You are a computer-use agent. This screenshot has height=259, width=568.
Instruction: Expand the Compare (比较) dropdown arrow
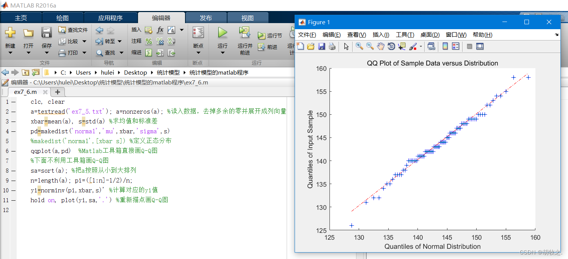[84, 42]
